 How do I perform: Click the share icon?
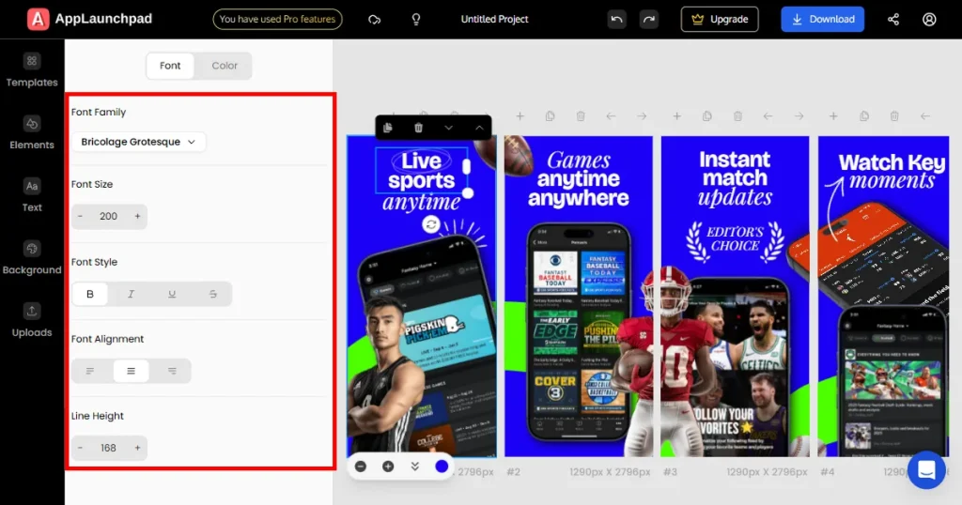click(893, 20)
